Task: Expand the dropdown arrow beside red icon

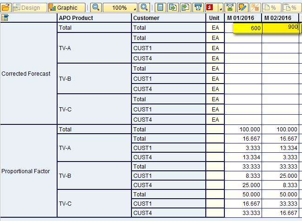Action: pos(219,8)
